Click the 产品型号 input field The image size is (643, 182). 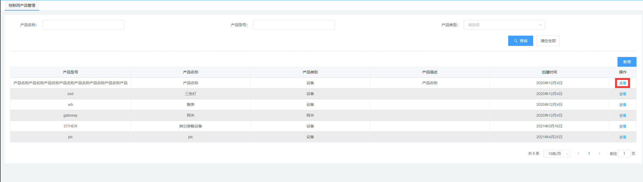294,25
